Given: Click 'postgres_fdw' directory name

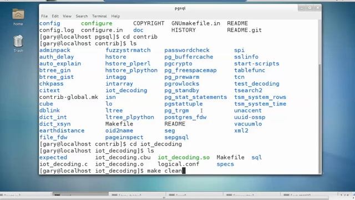Looking at the screenshot, I should pos(185,117).
